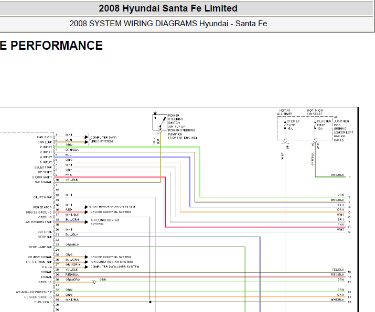Click the 'PNK' wire label at pin 9
375x312 pixels.
(69, 175)
